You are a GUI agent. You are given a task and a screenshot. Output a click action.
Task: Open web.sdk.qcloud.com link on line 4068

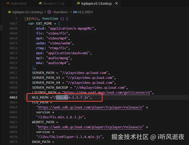point(90,127)
